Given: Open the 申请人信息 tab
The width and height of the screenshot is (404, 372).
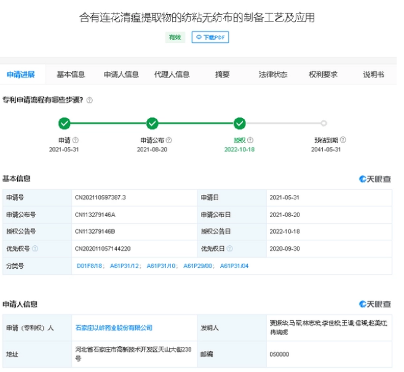Looking at the screenshot, I should pyautogui.click(x=121, y=74).
